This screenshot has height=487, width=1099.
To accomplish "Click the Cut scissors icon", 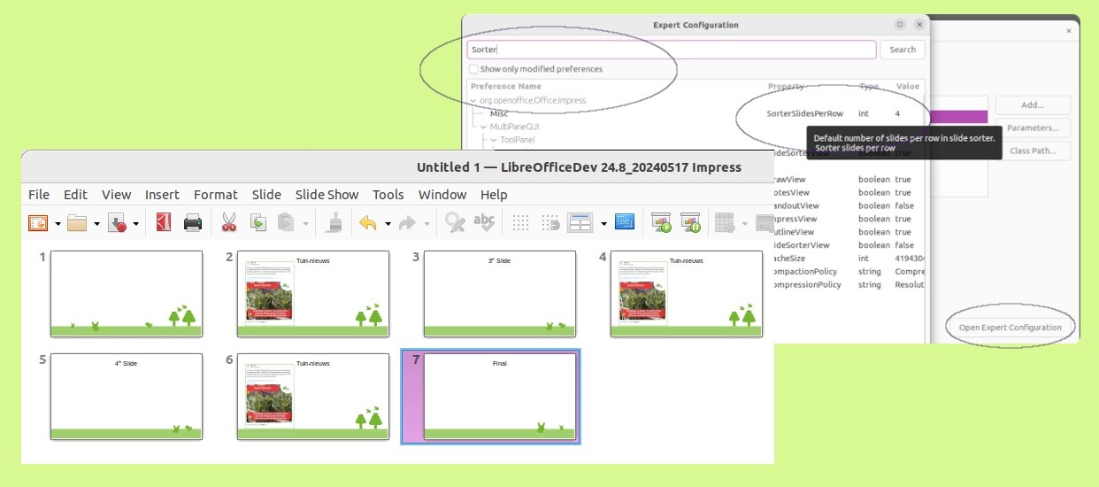I will (229, 223).
